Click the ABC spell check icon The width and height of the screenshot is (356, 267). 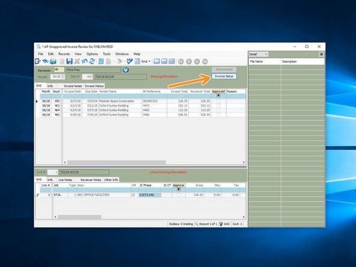pos(130,61)
